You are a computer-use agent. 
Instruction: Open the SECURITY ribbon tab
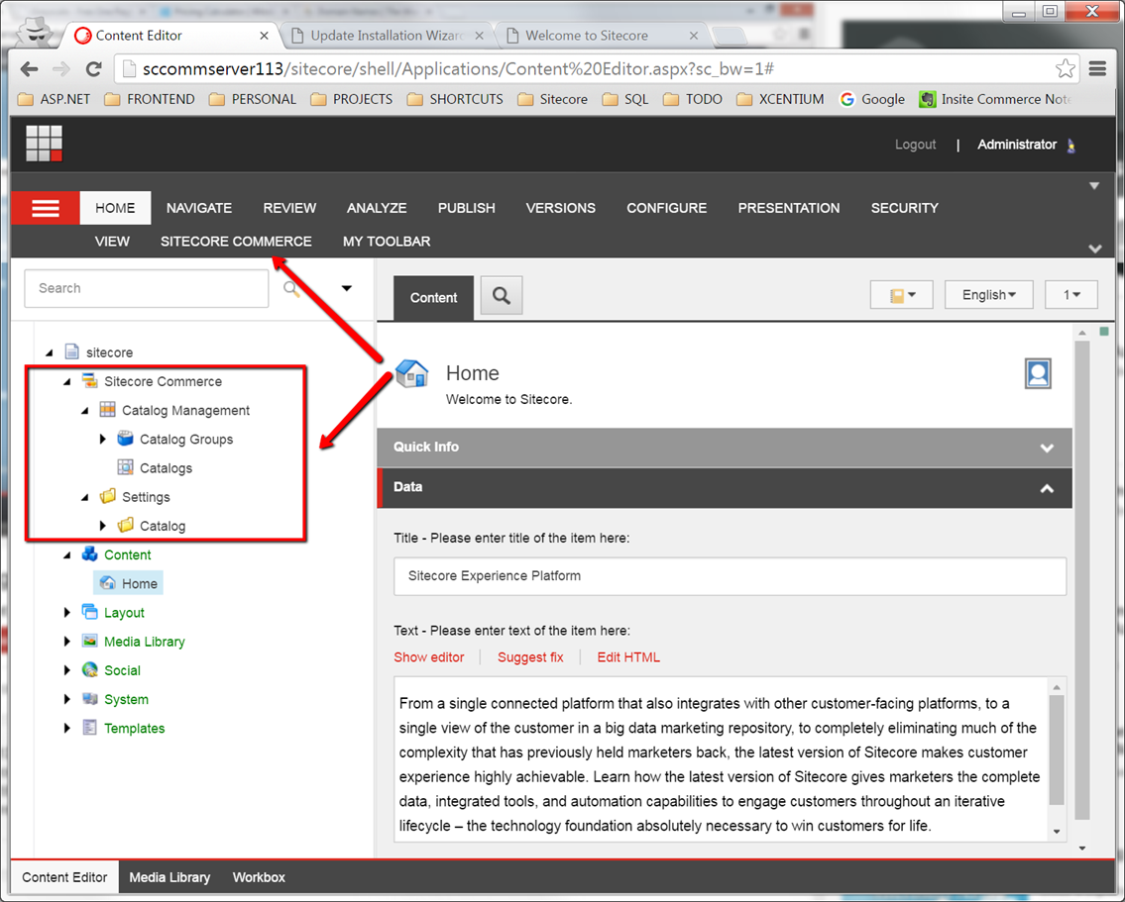click(904, 208)
